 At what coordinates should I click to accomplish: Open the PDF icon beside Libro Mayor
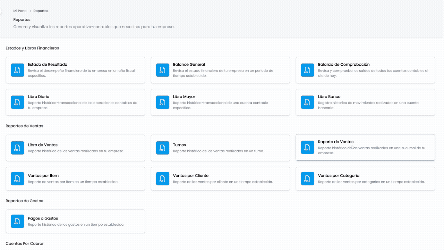pos(162,102)
